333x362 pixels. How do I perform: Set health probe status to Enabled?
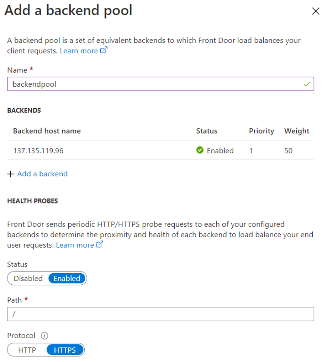click(67, 278)
